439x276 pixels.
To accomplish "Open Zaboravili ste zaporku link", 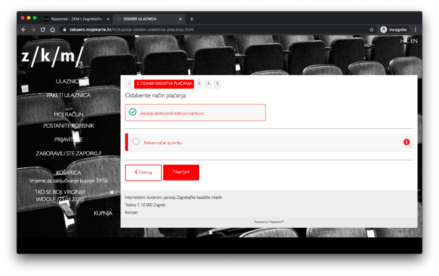I will (69, 153).
